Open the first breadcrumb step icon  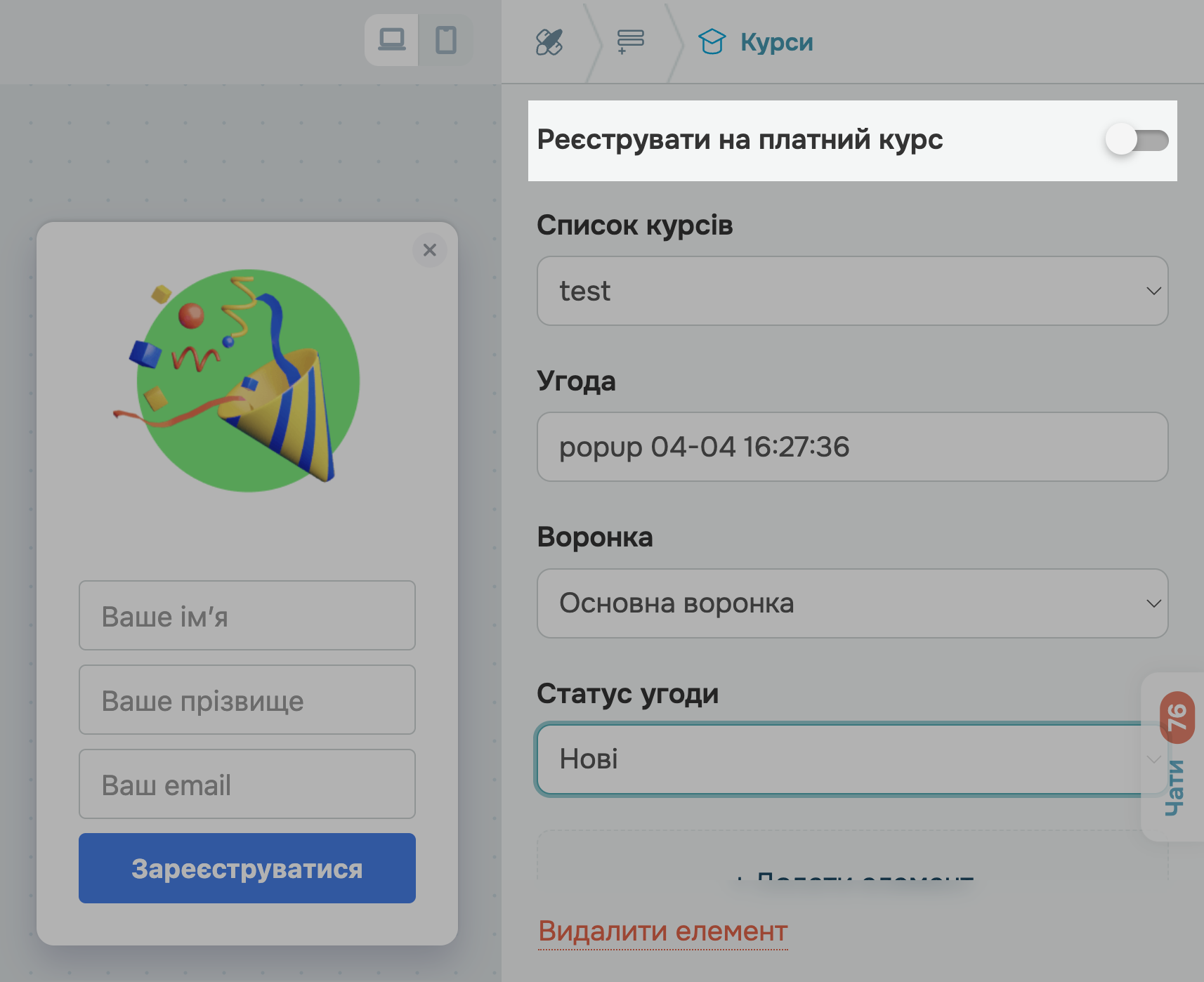click(x=550, y=42)
